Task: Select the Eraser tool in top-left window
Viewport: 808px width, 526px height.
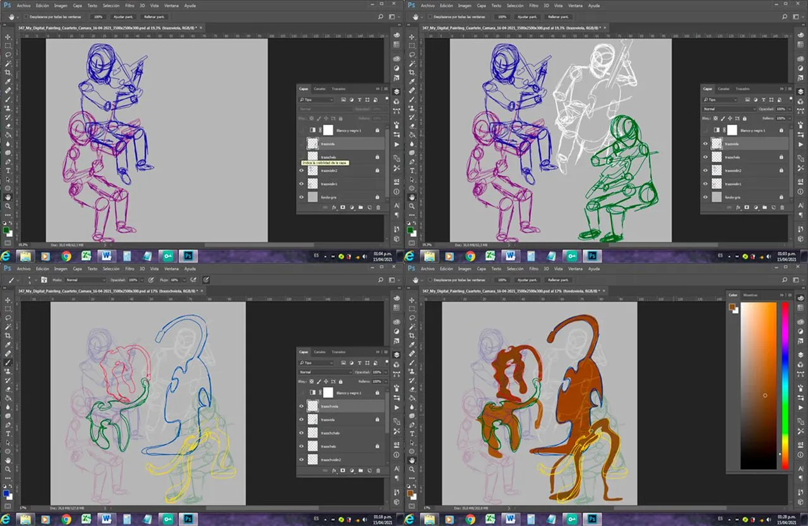Action: click(8, 126)
